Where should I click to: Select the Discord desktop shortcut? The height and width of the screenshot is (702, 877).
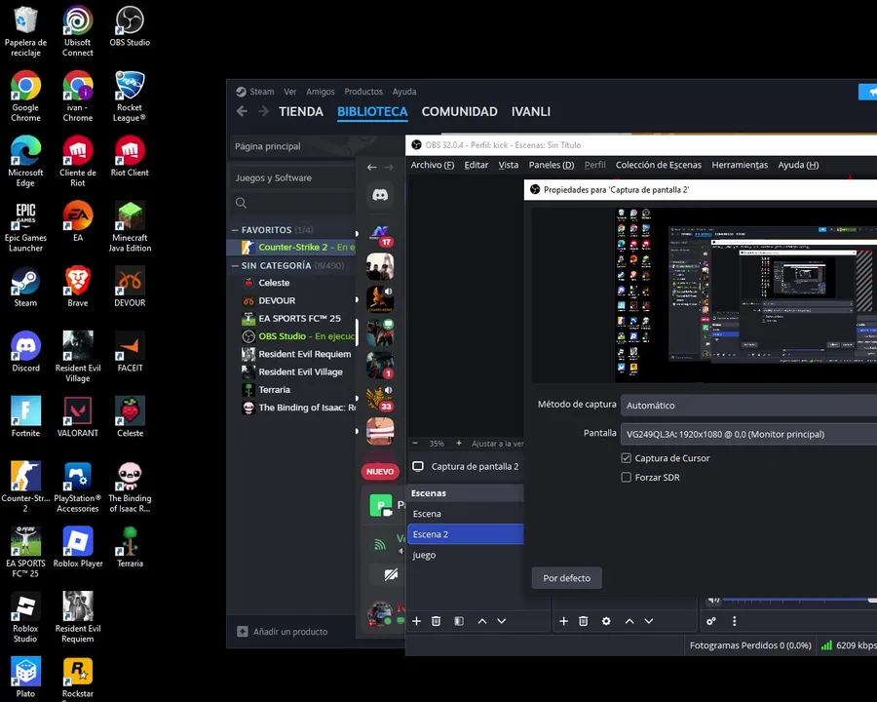tap(25, 352)
